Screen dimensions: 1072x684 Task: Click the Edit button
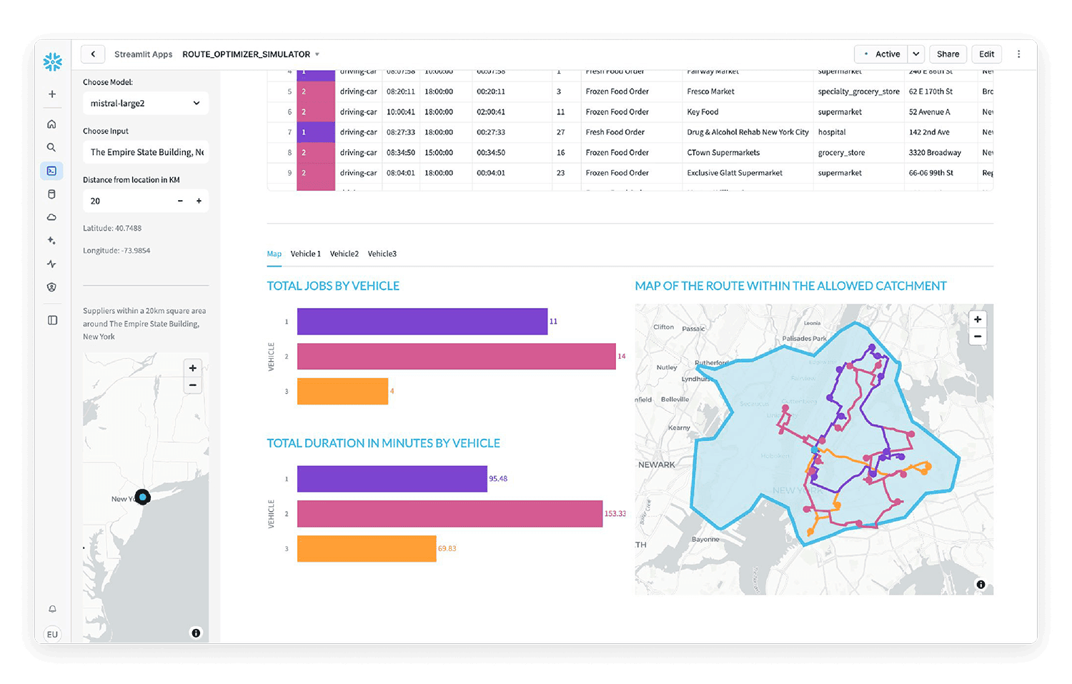coord(986,54)
